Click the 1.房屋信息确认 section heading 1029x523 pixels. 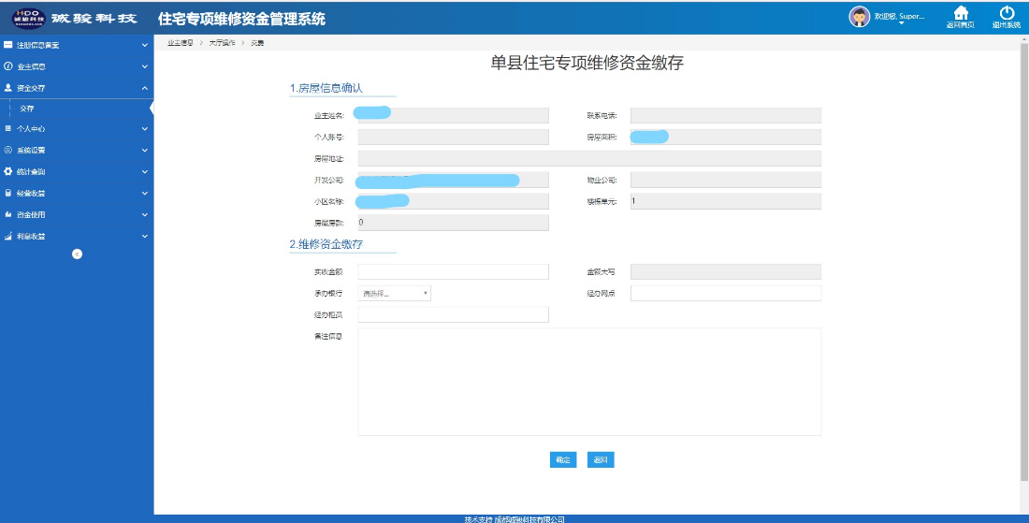326,88
